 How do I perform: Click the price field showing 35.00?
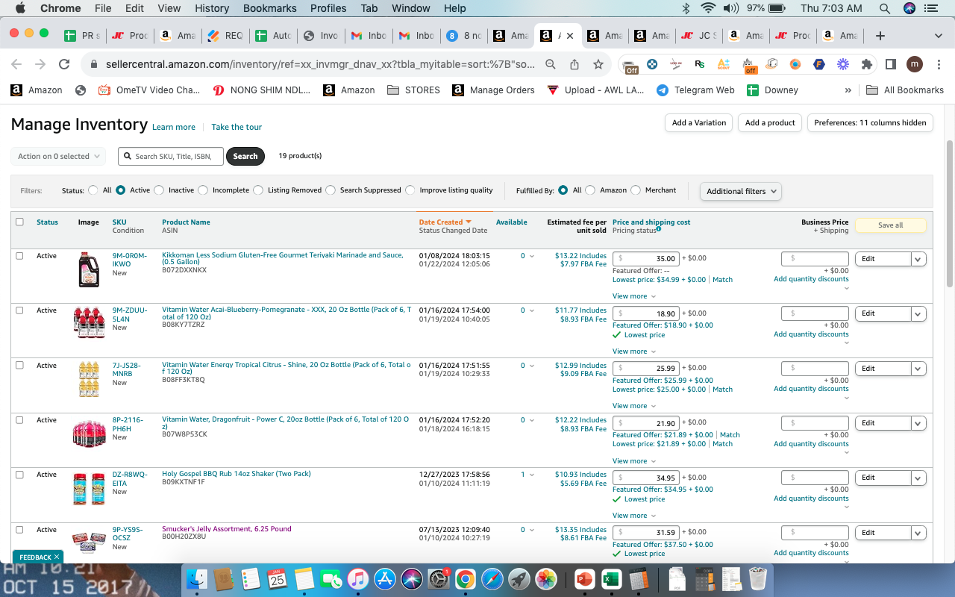pos(645,259)
